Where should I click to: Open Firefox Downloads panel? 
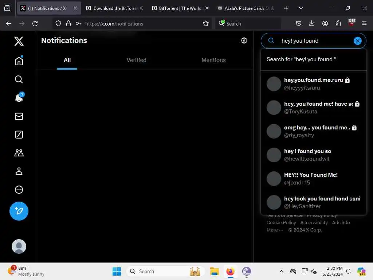[x=312, y=23]
